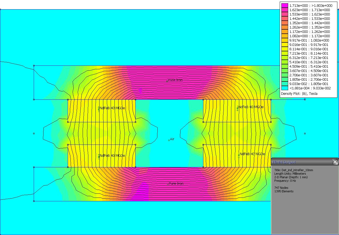Click lower-left NdFeB 40 MGOe magnet label

[112, 156]
